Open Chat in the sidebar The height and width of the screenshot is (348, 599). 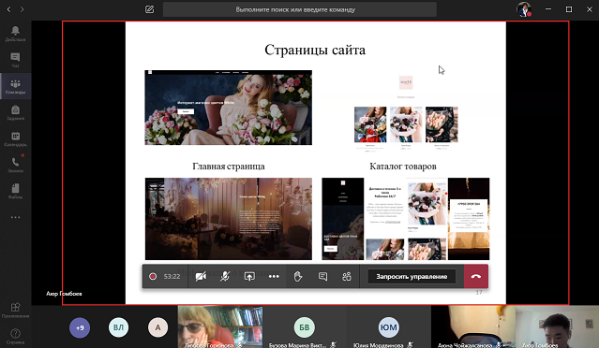[x=15, y=60]
